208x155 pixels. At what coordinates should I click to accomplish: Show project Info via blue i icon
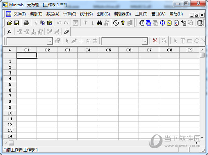point(162,23)
